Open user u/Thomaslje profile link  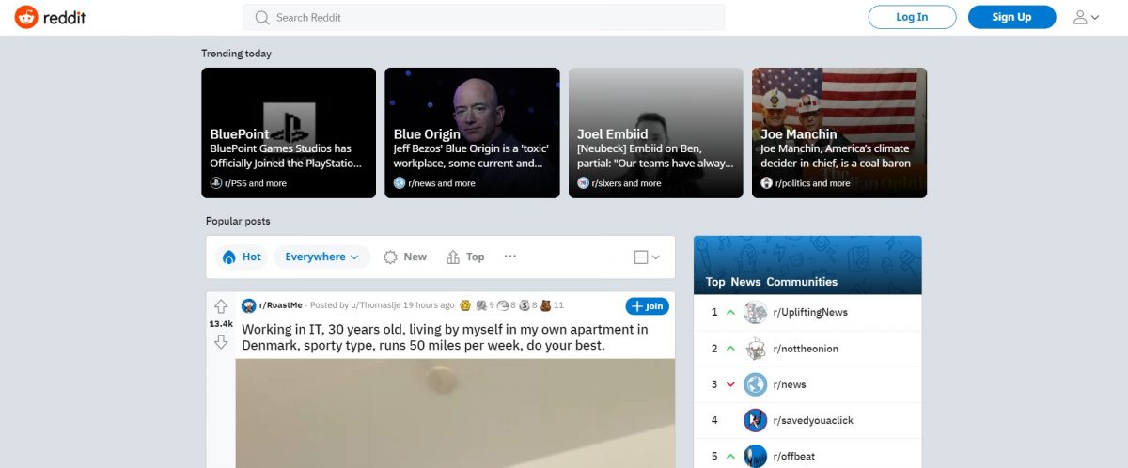[376, 305]
